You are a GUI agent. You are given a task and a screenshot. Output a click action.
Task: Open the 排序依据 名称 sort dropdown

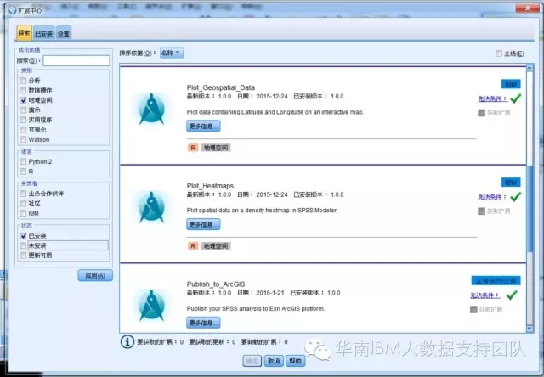pyautogui.click(x=172, y=53)
